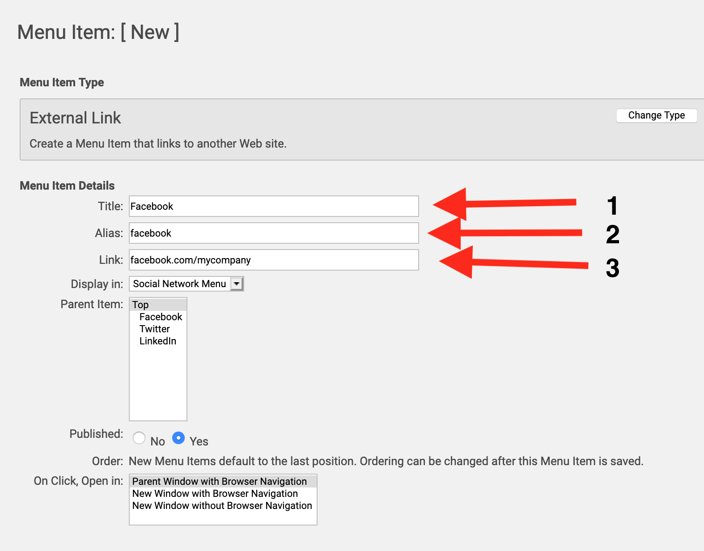
Task: Click the Order description text
Action: [386, 461]
